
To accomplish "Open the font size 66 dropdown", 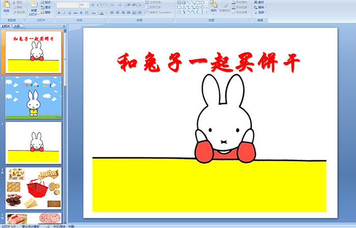I will [x=88, y=5].
